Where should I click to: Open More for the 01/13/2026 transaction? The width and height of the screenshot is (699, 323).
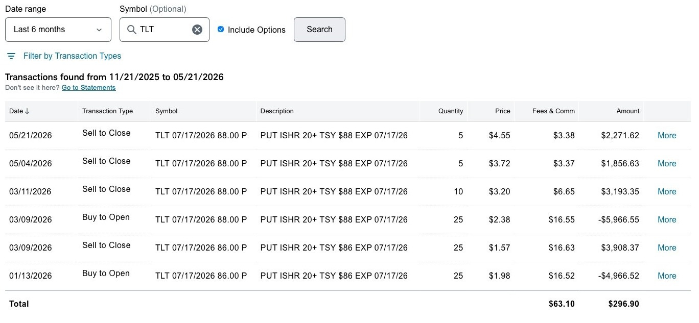(667, 276)
